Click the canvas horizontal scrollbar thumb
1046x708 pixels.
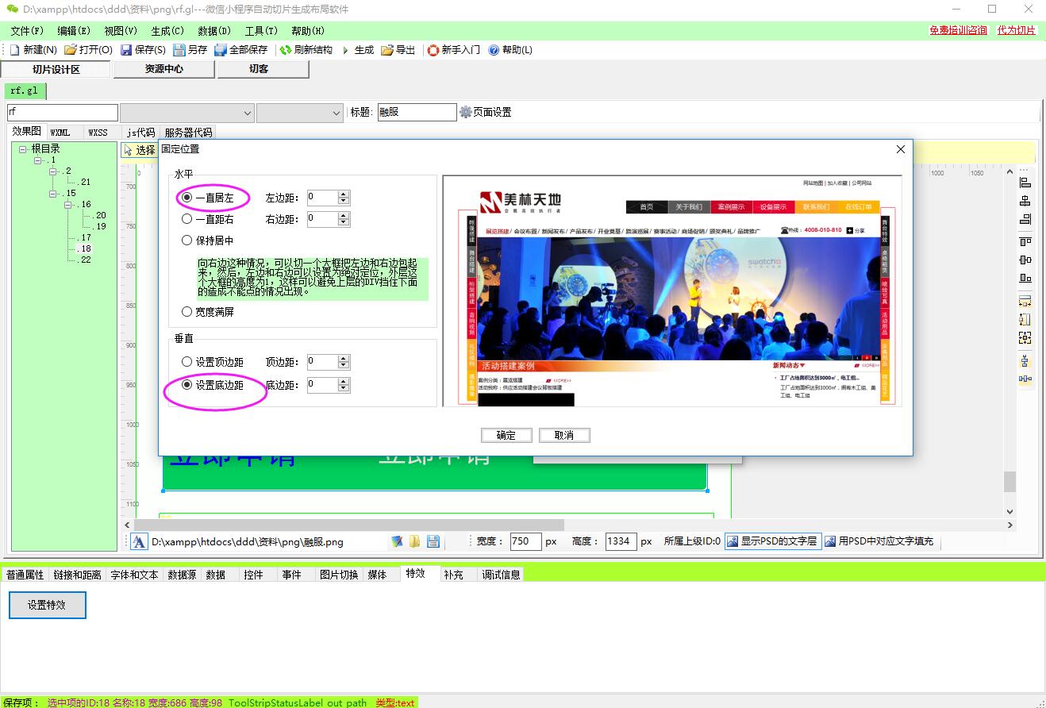point(348,525)
